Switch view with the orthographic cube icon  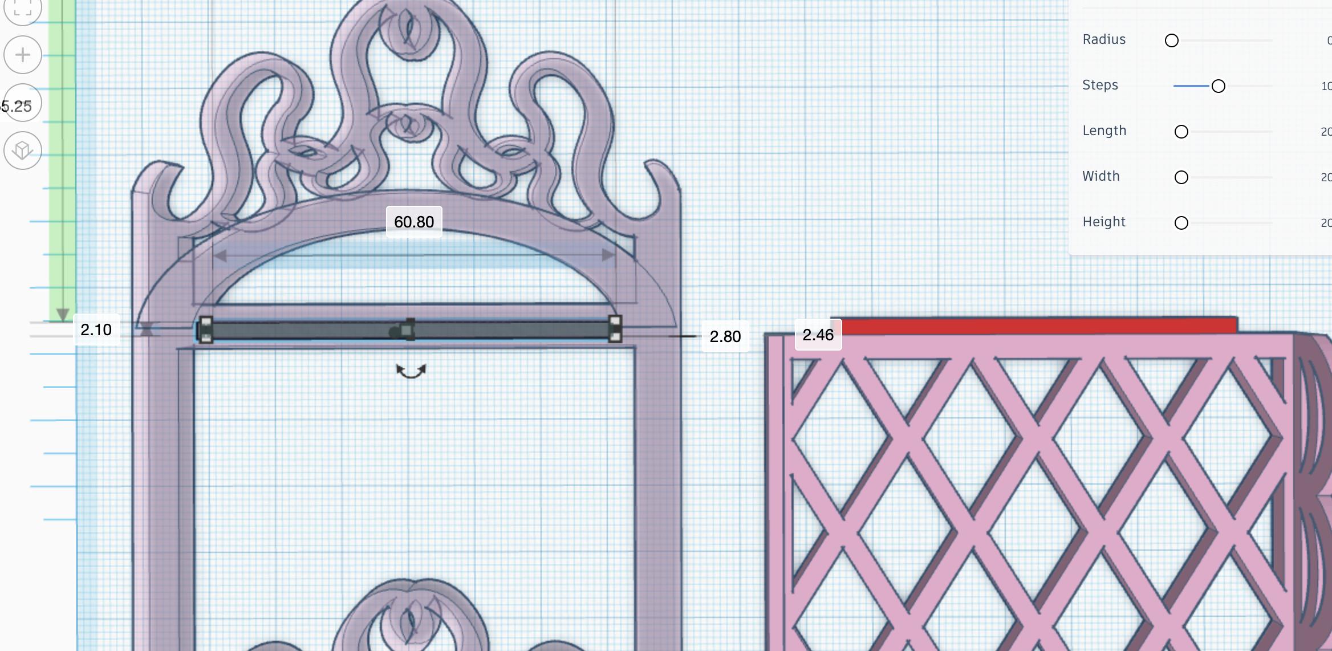tap(23, 150)
